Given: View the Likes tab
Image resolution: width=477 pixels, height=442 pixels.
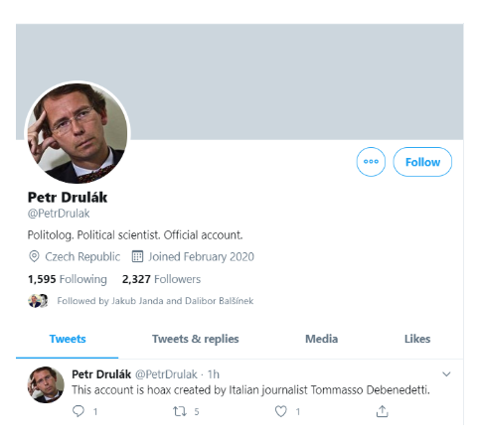Looking at the screenshot, I should tap(417, 339).
